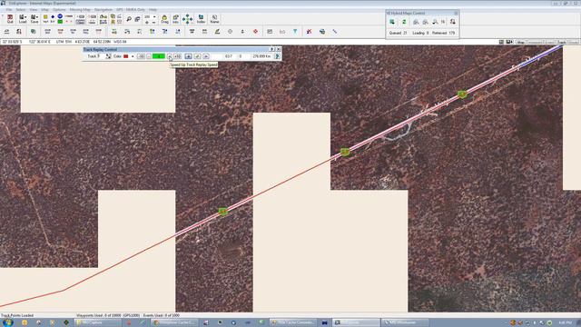Click the red Color swatch in Track Replay Control
Screen dimensions: 581x327
point(126,56)
